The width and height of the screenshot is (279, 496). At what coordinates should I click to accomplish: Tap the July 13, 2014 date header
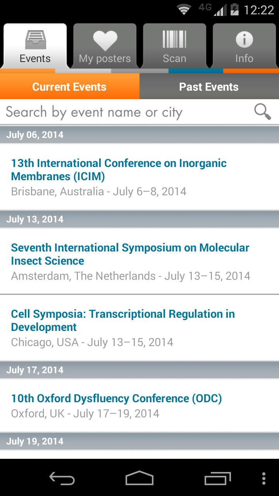(x=139, y=219)
